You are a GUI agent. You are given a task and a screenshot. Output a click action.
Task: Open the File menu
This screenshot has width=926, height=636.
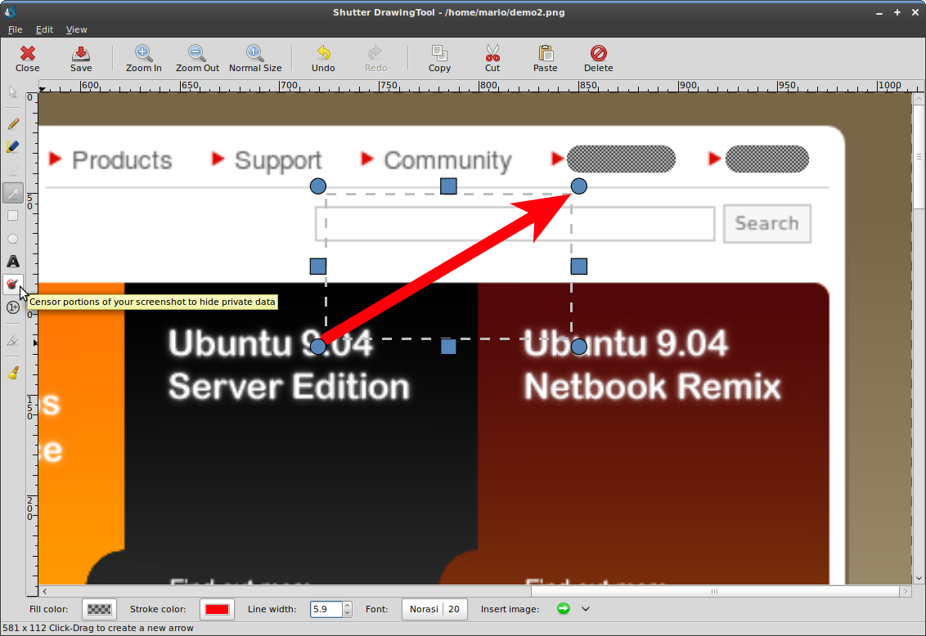tap(15, 29)
